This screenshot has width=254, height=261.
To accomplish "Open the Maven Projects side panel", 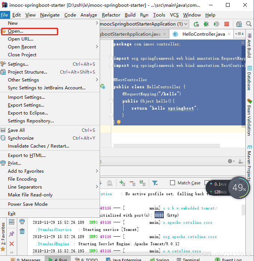I will pos(250,163).
